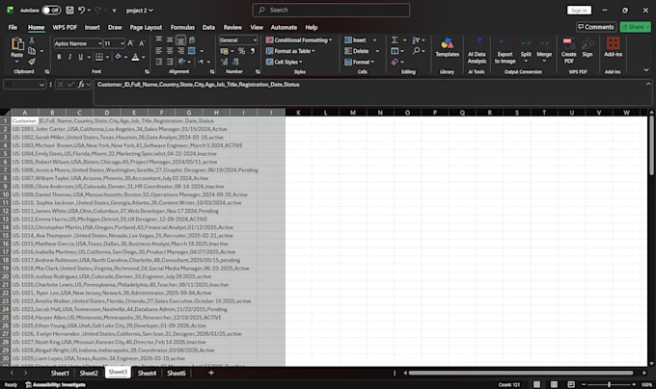Adjust the zoom slider in status bar

point(609,384)
